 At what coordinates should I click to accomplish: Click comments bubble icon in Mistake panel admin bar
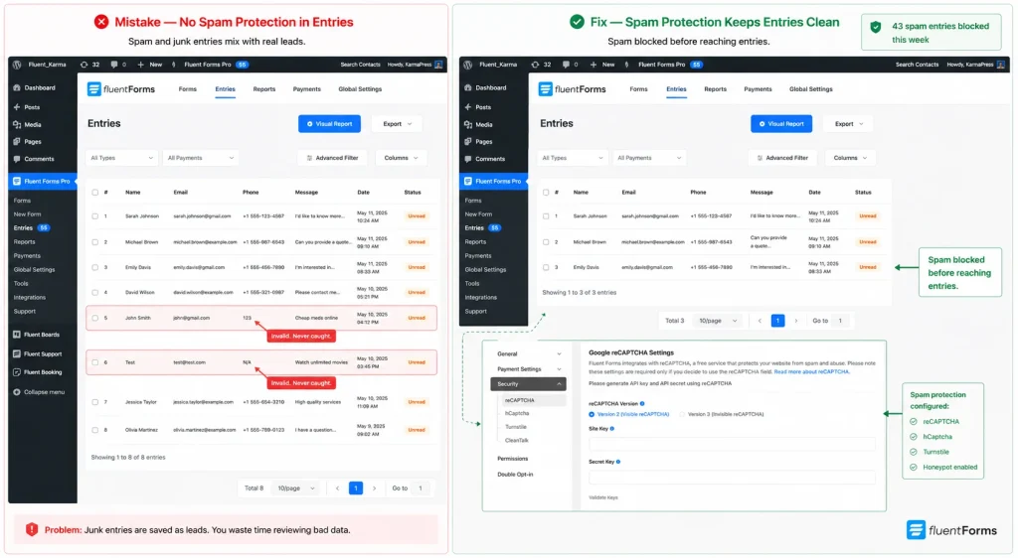tap(113, 65)
